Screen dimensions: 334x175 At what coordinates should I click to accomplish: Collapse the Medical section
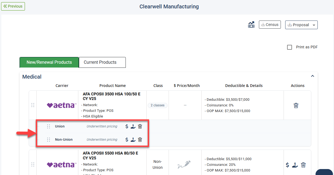click(x=313, y=76)
